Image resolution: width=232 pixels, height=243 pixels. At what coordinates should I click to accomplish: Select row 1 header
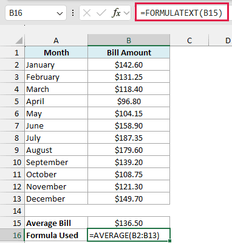click(x=12, y=53)
